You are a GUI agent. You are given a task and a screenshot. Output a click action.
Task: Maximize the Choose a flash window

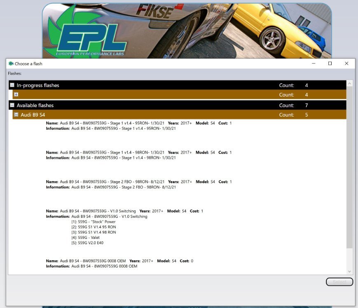[330, 63]
